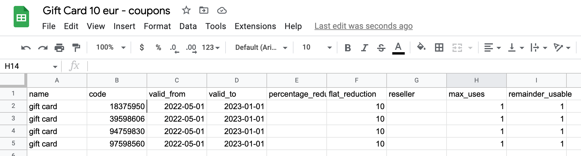
Task: Toggle bold formatting
Action: (x=348, y=47)
